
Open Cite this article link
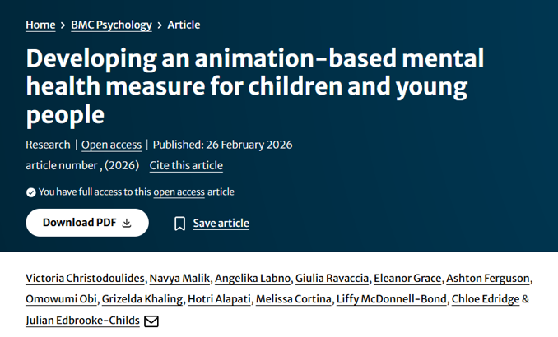pyautogui.click(x=186, y=165)
